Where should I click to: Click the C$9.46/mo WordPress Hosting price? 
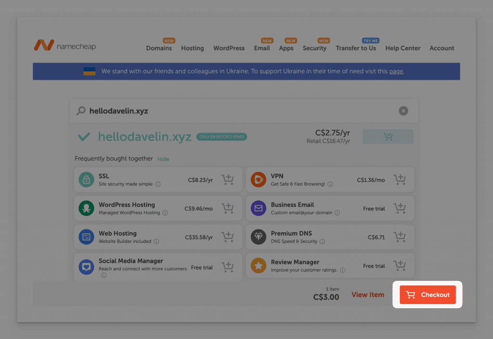tap(198, 209)
